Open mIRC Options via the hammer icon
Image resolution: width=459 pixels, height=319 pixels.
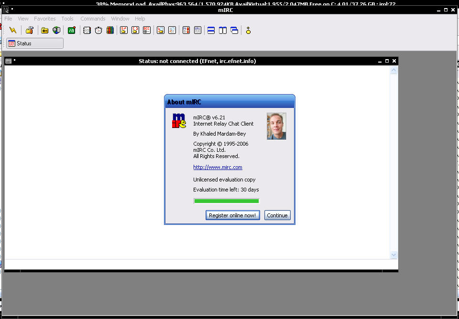[x=30, y=30]
